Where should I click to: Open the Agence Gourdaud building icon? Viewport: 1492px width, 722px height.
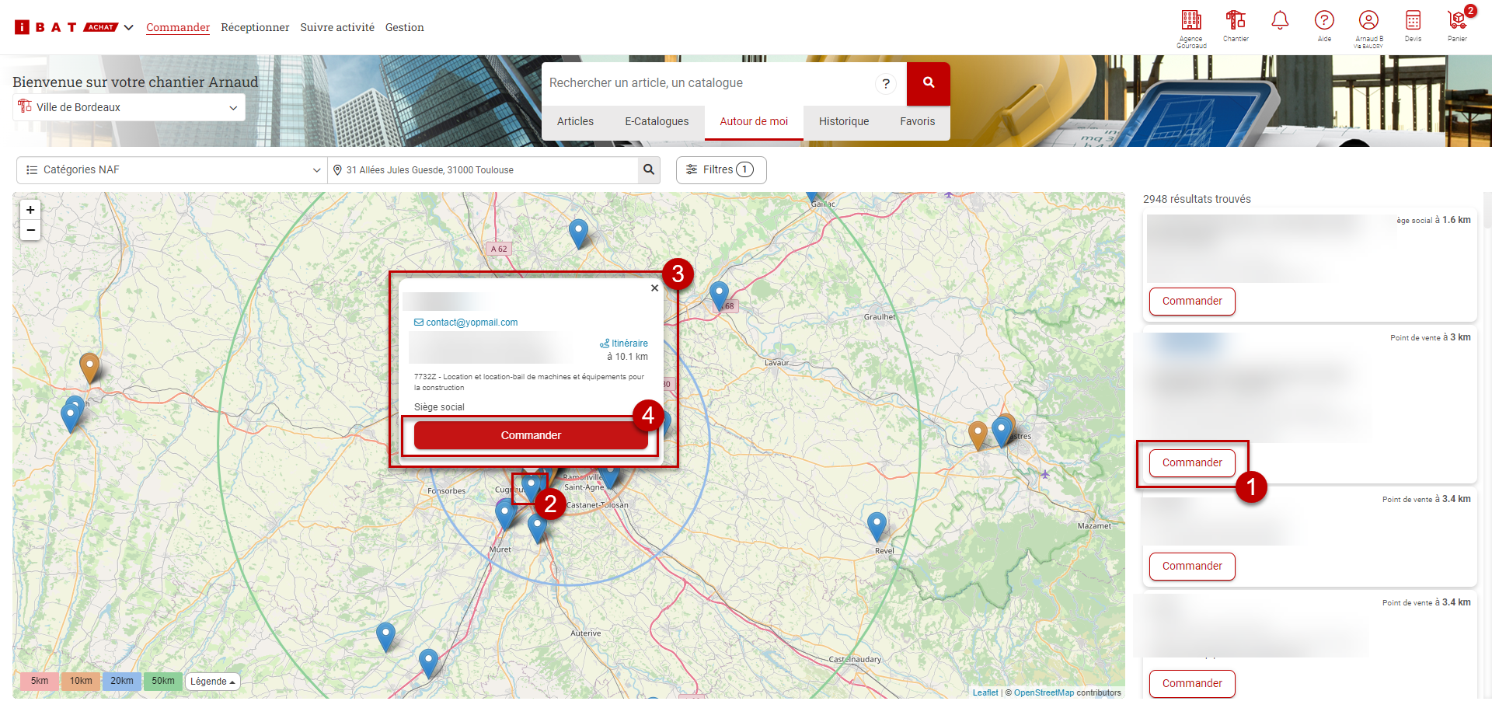click(x=1191, y=28)
